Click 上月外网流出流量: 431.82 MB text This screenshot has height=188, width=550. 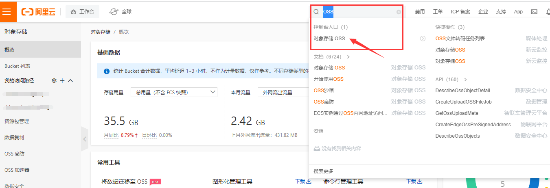pos(264,135)
